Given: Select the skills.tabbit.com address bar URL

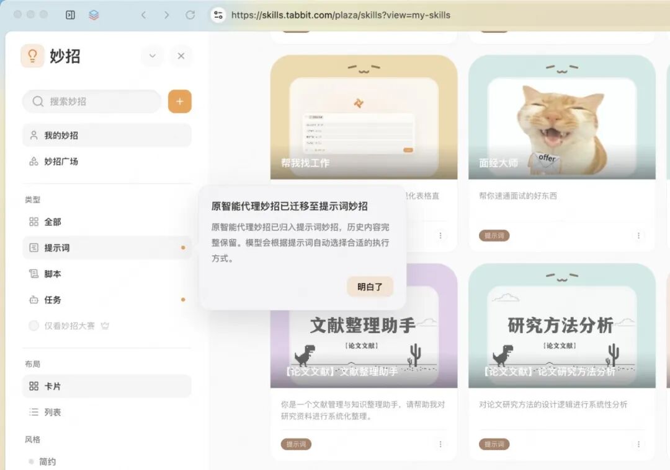Looking at the screenshot, I should click(x=341, y=15).
